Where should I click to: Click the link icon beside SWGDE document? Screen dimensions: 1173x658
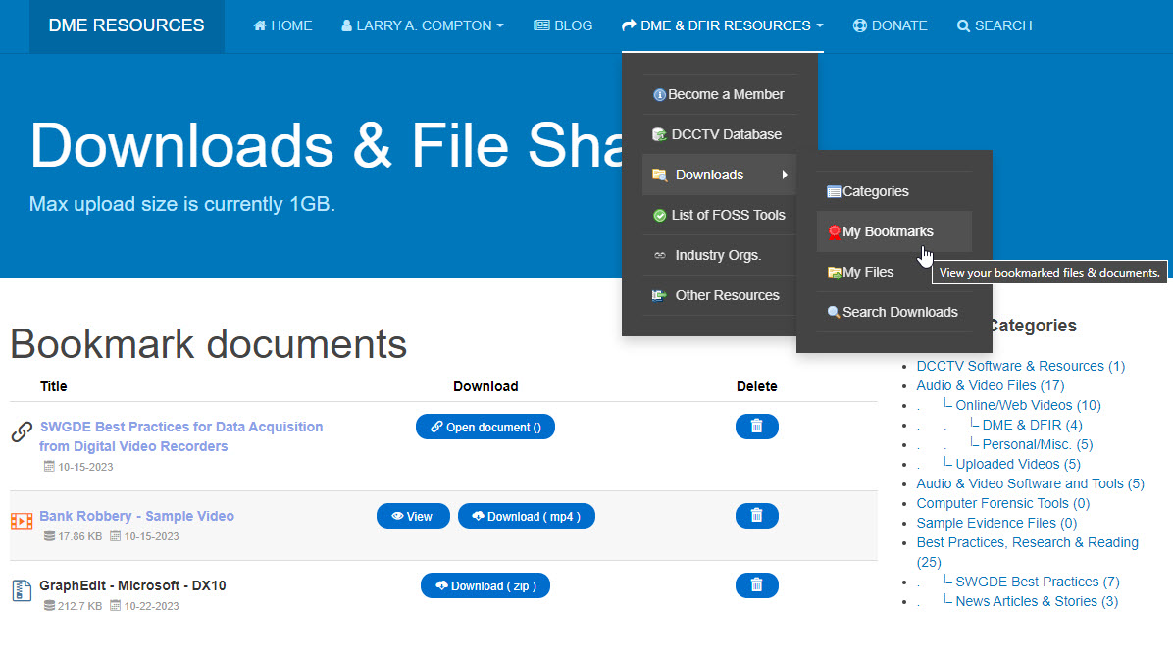(x=22, y=432)
